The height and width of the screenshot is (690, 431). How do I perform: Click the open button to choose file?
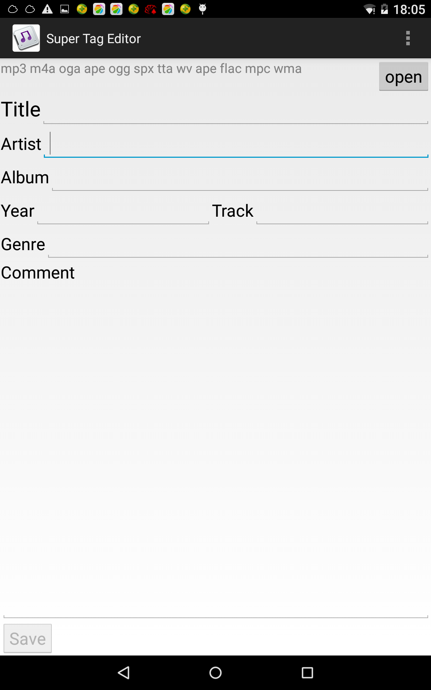[403, 76]
